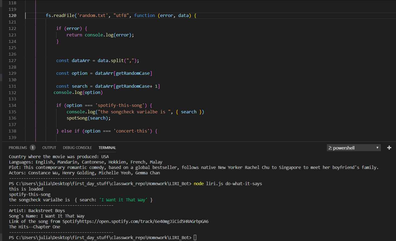Image resolution: width=396 pixels, height=241 pixels.
Task: Click the terminal input cursor at last prompt
Action: click(195, 237)
